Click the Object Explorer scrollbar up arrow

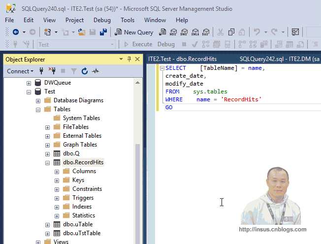[x=137, y=83]
